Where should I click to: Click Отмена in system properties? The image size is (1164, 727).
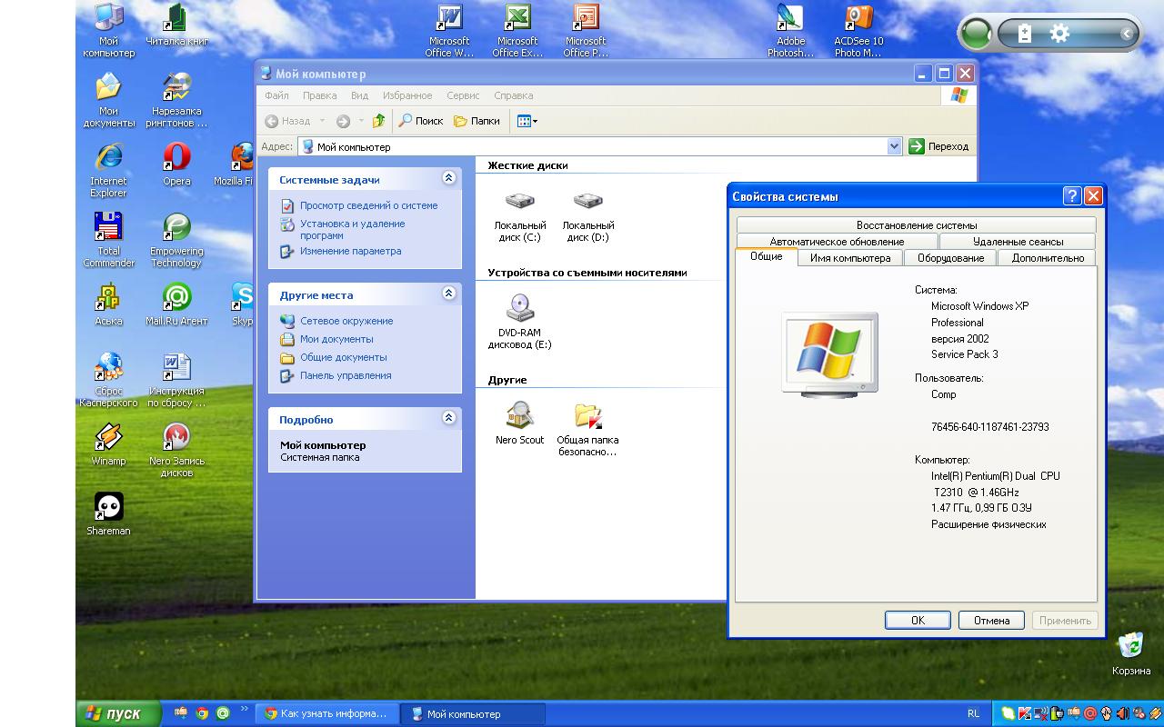pos(991,621)
